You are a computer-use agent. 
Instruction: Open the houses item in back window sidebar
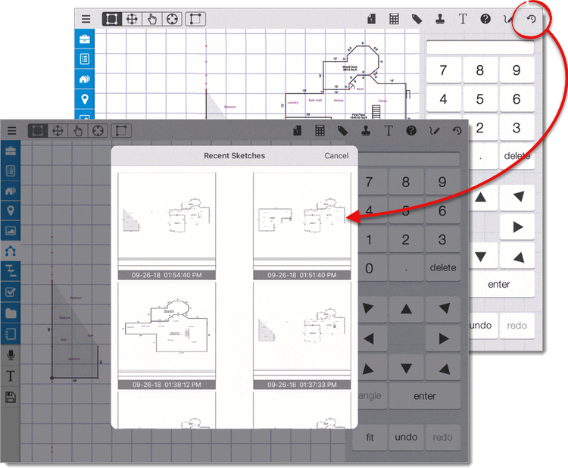tap(84, 79)
